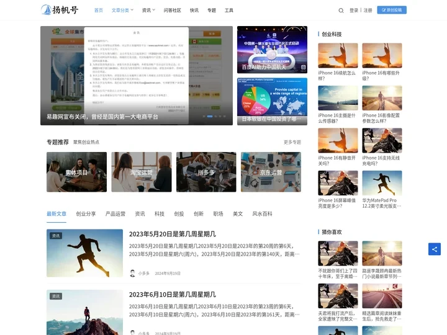Expand the 资讯 dropdown in header
The height and width of the screenshot is (335, 447).
(148, 11)
